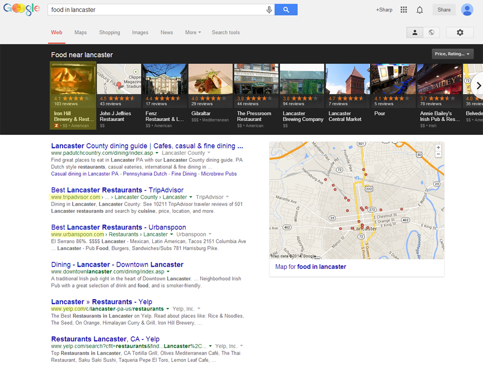Open the settings gear menu
Image resolution: width=483 pixels, height=366 pixels.
click(x=459, y=32)
